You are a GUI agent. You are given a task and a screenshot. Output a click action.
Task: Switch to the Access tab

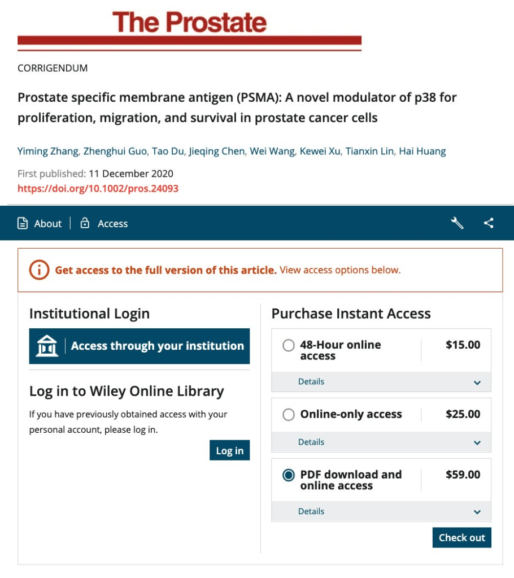[x=112, y=224]
